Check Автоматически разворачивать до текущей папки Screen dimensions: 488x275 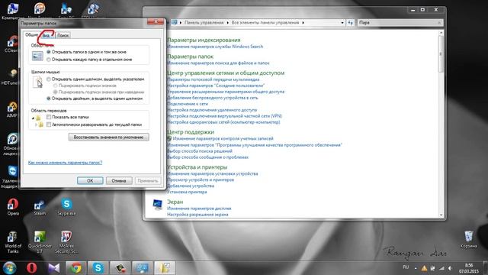pyautogui.click(x=49, y=125)
